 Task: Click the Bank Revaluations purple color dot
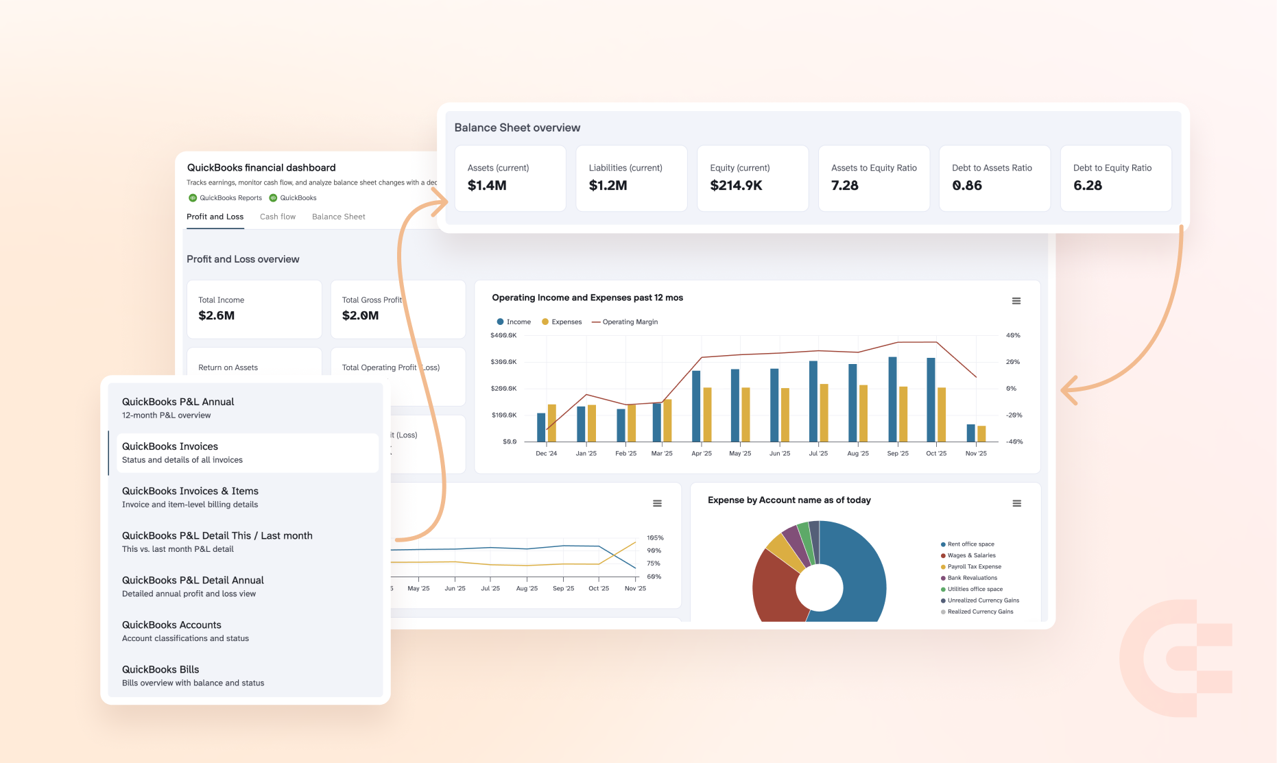(x=942, y=578)
